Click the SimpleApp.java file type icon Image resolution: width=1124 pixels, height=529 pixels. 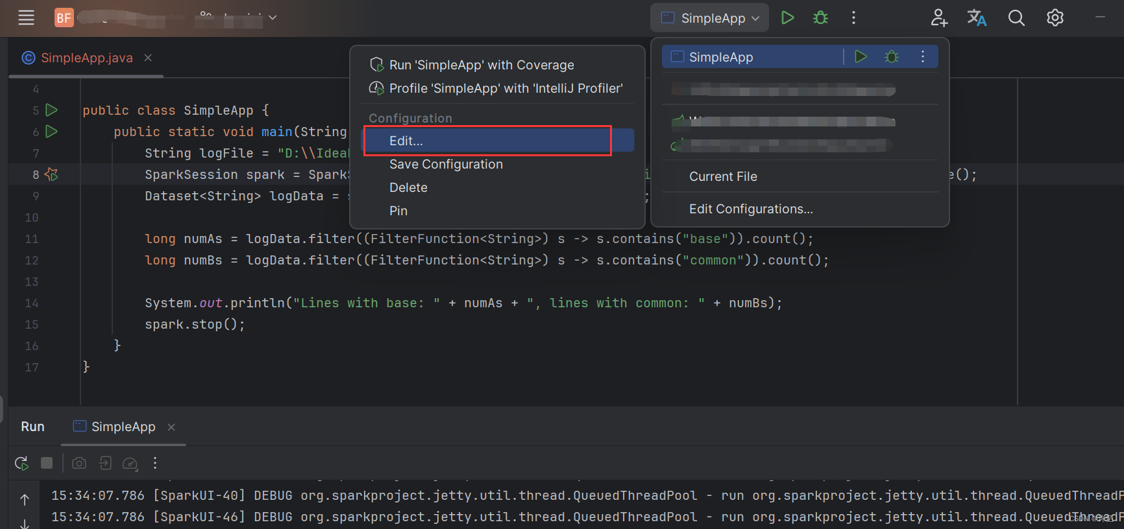click(29, 58)
